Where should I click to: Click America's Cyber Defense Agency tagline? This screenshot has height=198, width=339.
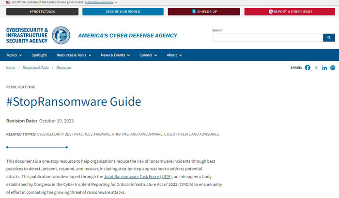(127, 36)
